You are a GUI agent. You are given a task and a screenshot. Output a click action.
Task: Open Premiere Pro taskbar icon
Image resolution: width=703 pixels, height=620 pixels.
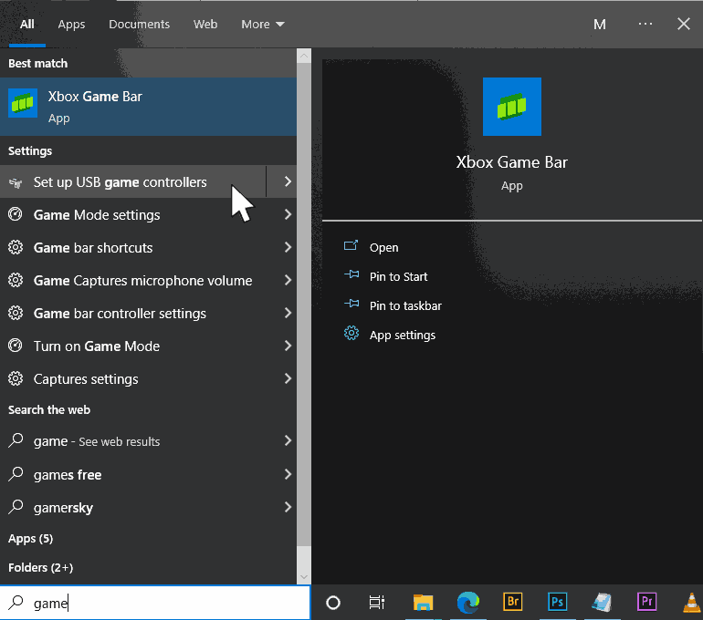646,602
